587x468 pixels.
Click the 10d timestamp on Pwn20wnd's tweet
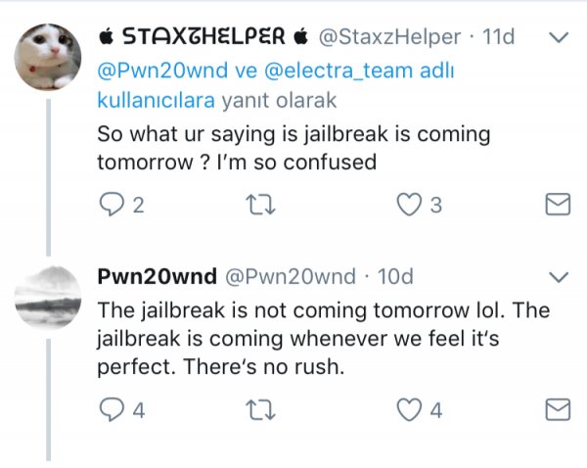click(x=395, y=276)
